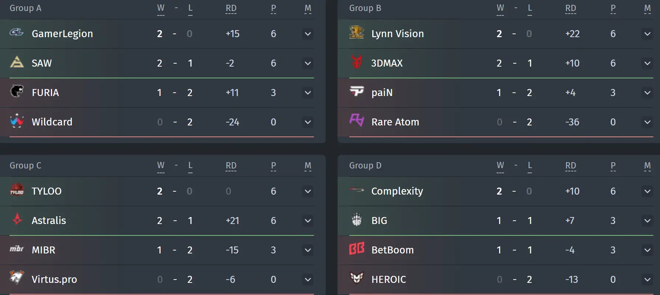The height and width of the screenshot is (295, 660).
Task: Expand GamerLegion's match details chevron
Action: click(308, 34)
